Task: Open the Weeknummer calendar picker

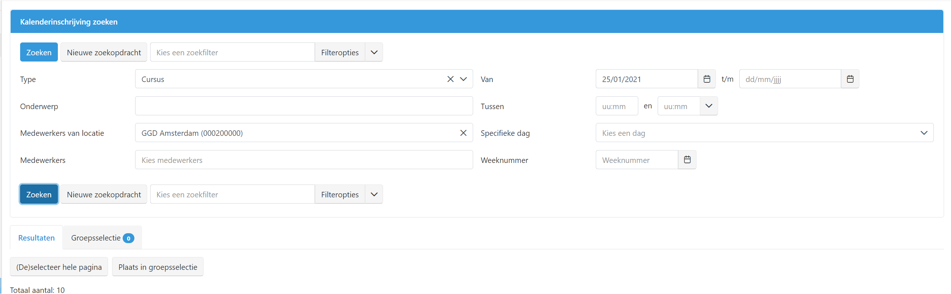Action: [687, 160]
